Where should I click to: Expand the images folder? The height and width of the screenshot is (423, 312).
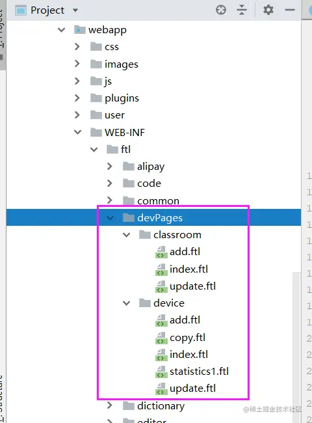tap(77, 64)
